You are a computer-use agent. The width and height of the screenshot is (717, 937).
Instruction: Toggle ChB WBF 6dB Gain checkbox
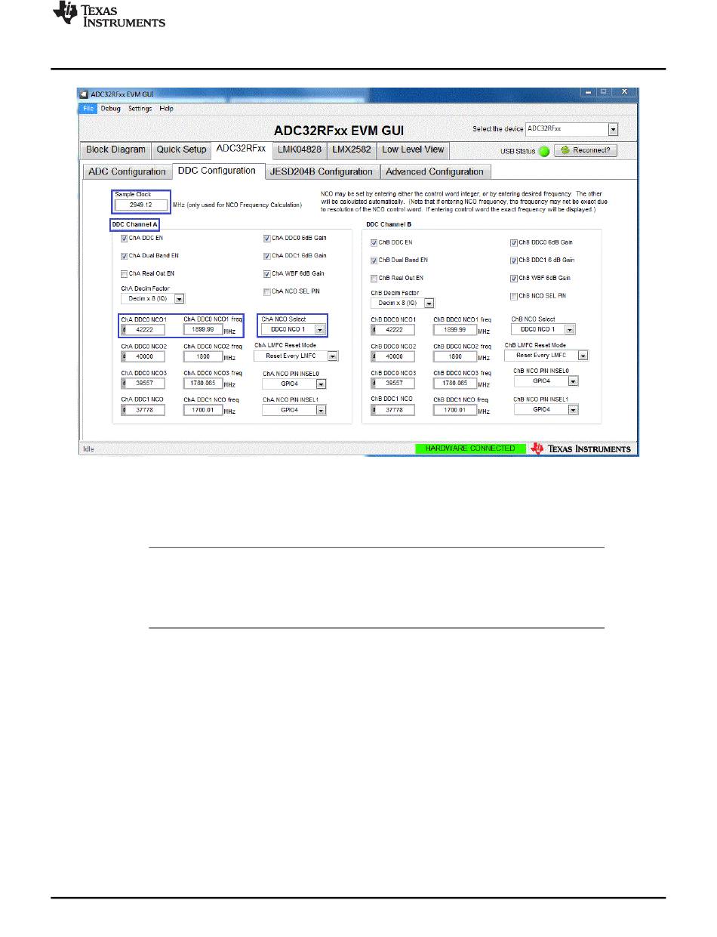514,279
